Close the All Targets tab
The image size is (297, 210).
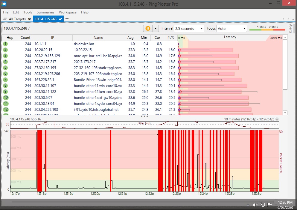(x=29, y=19)
